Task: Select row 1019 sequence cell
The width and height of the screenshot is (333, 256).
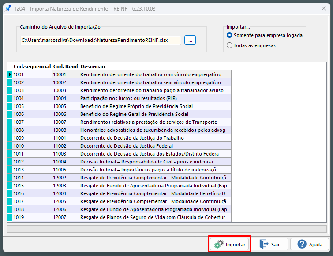Action: [x=32, y=217]
